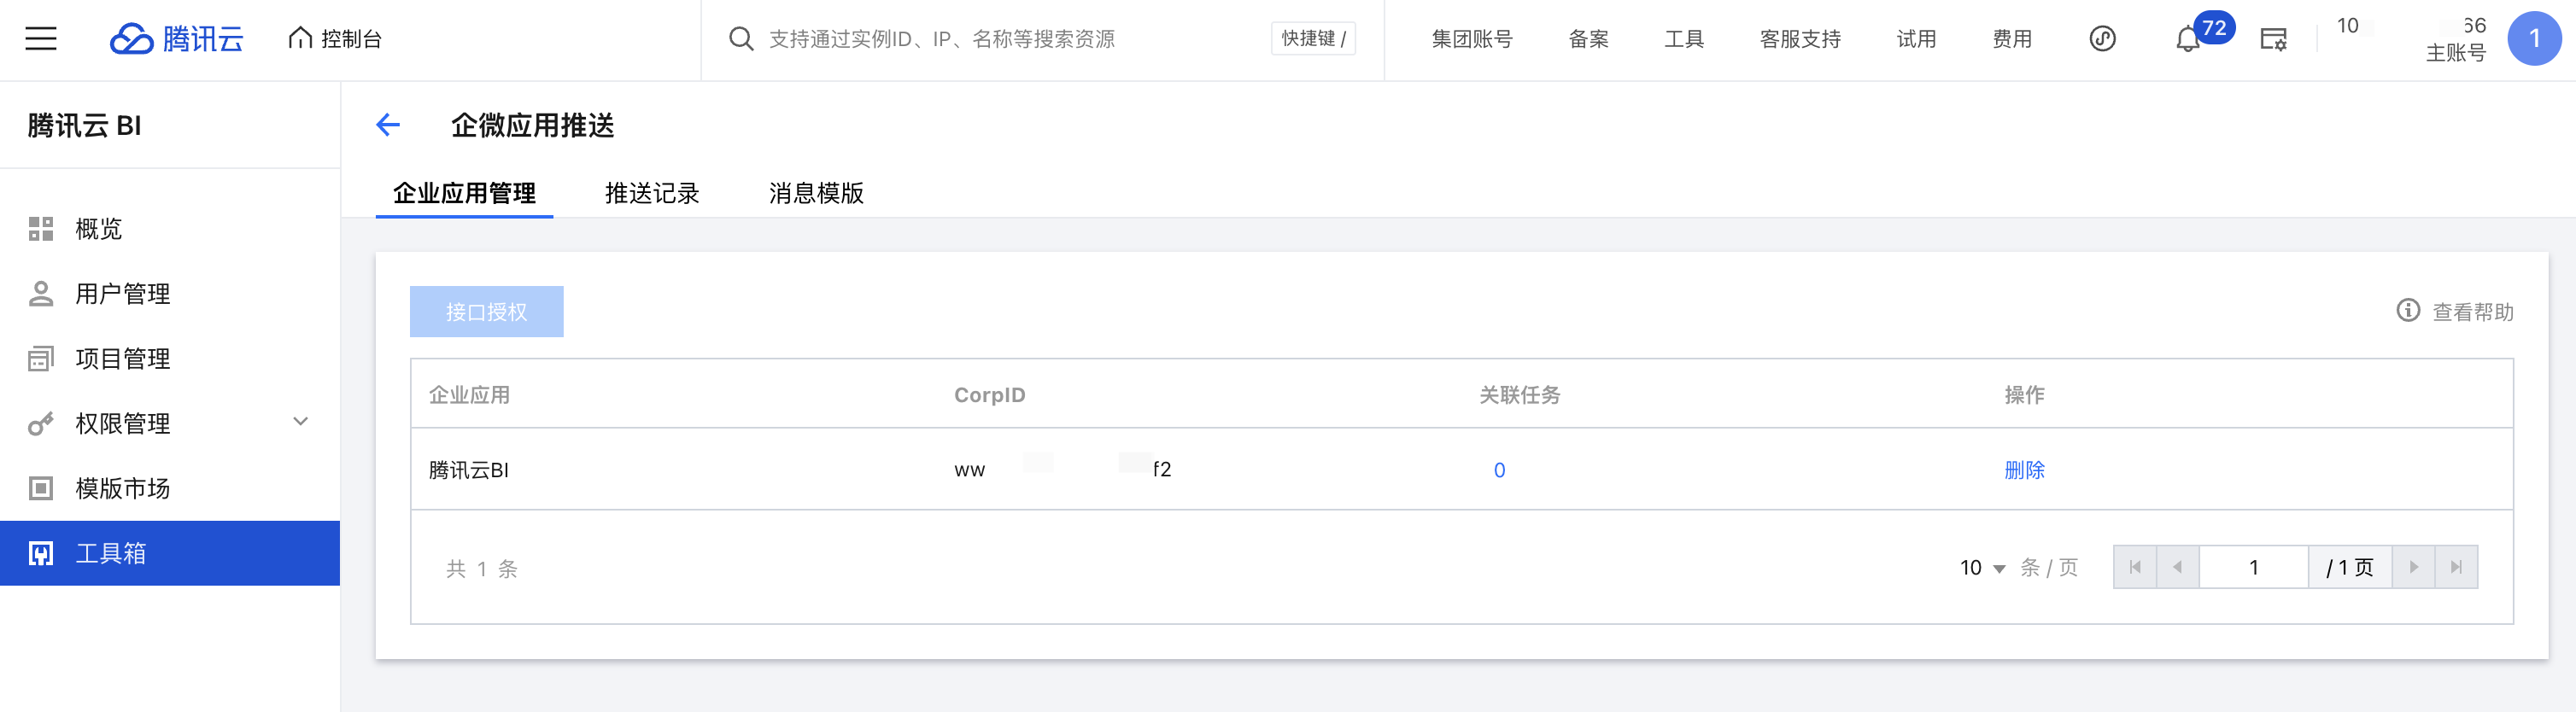Open the 工具 menu
Screen dimensions: 2576x712
click(x=1684, y=39)
